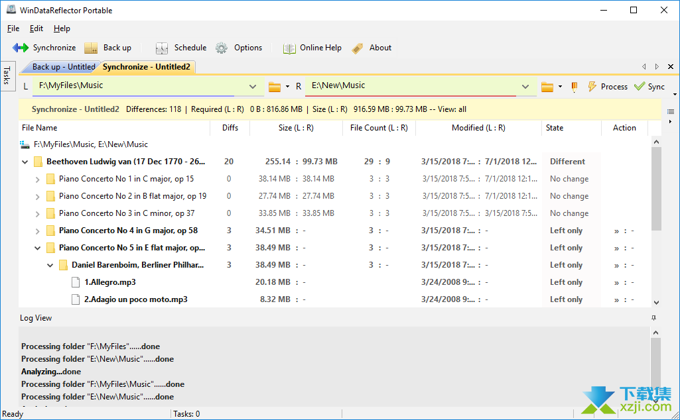This screenshot has height=420, width=680.
Task: Collapse the Daniel Barenboim folder
Action: pyautogui.click(x=50, y=266)
